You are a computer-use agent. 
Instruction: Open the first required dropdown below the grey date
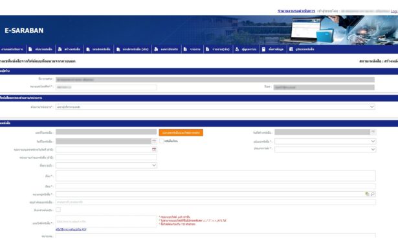(x=325, y=141)
